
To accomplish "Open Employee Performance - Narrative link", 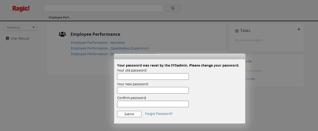I will [x=98, y=43].
